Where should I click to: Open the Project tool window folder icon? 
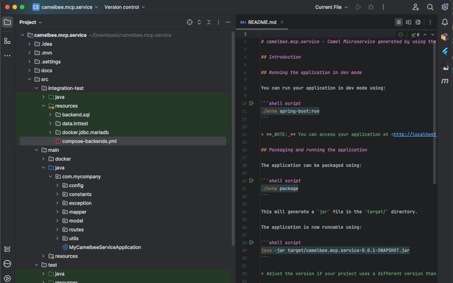coord(7,22)
